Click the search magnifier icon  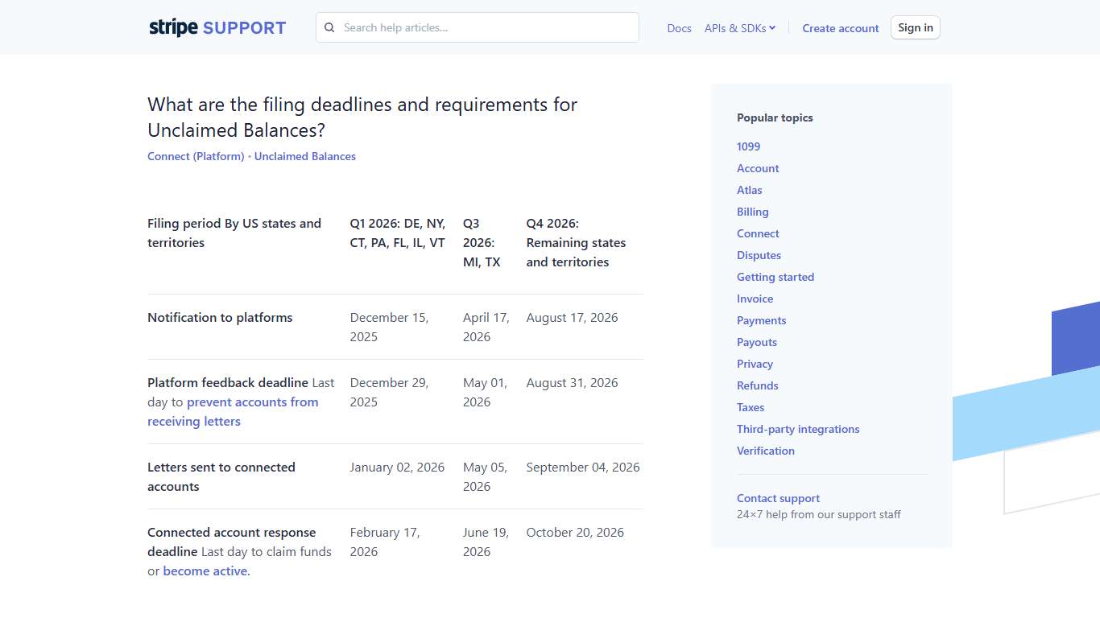[329, 27]
